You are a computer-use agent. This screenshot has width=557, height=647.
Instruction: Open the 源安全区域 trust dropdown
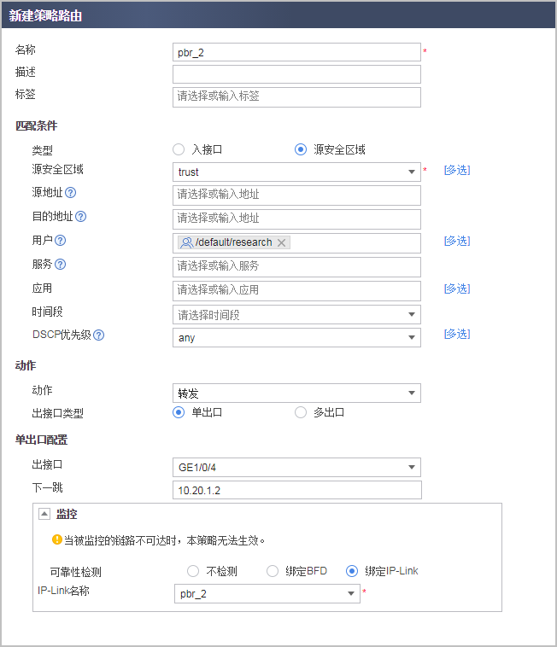tap(413, 172)
